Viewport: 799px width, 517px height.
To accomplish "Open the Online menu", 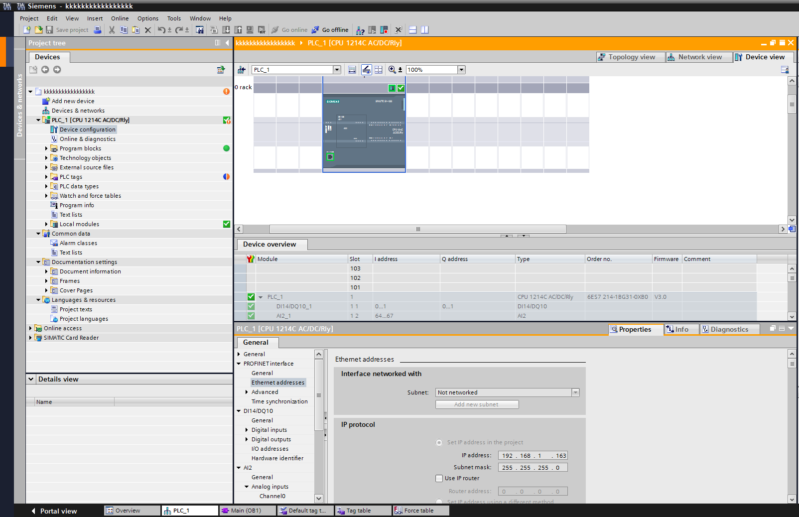I will click(120, 18).
